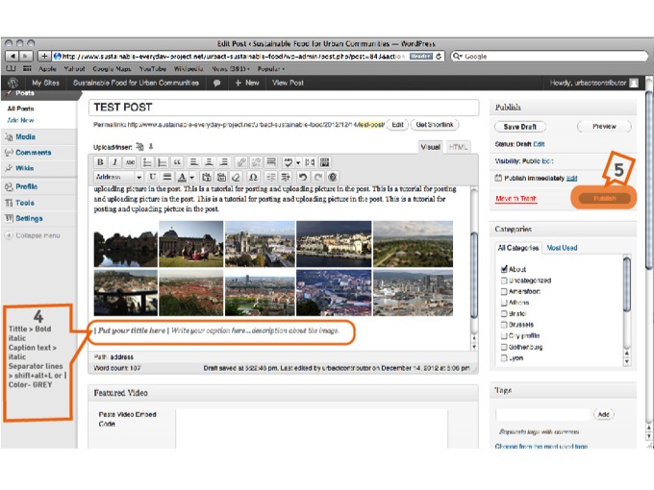This screenshot has width=654, height=490.
Task: Toggle the spellchecker icon
Action: (288, 162)
